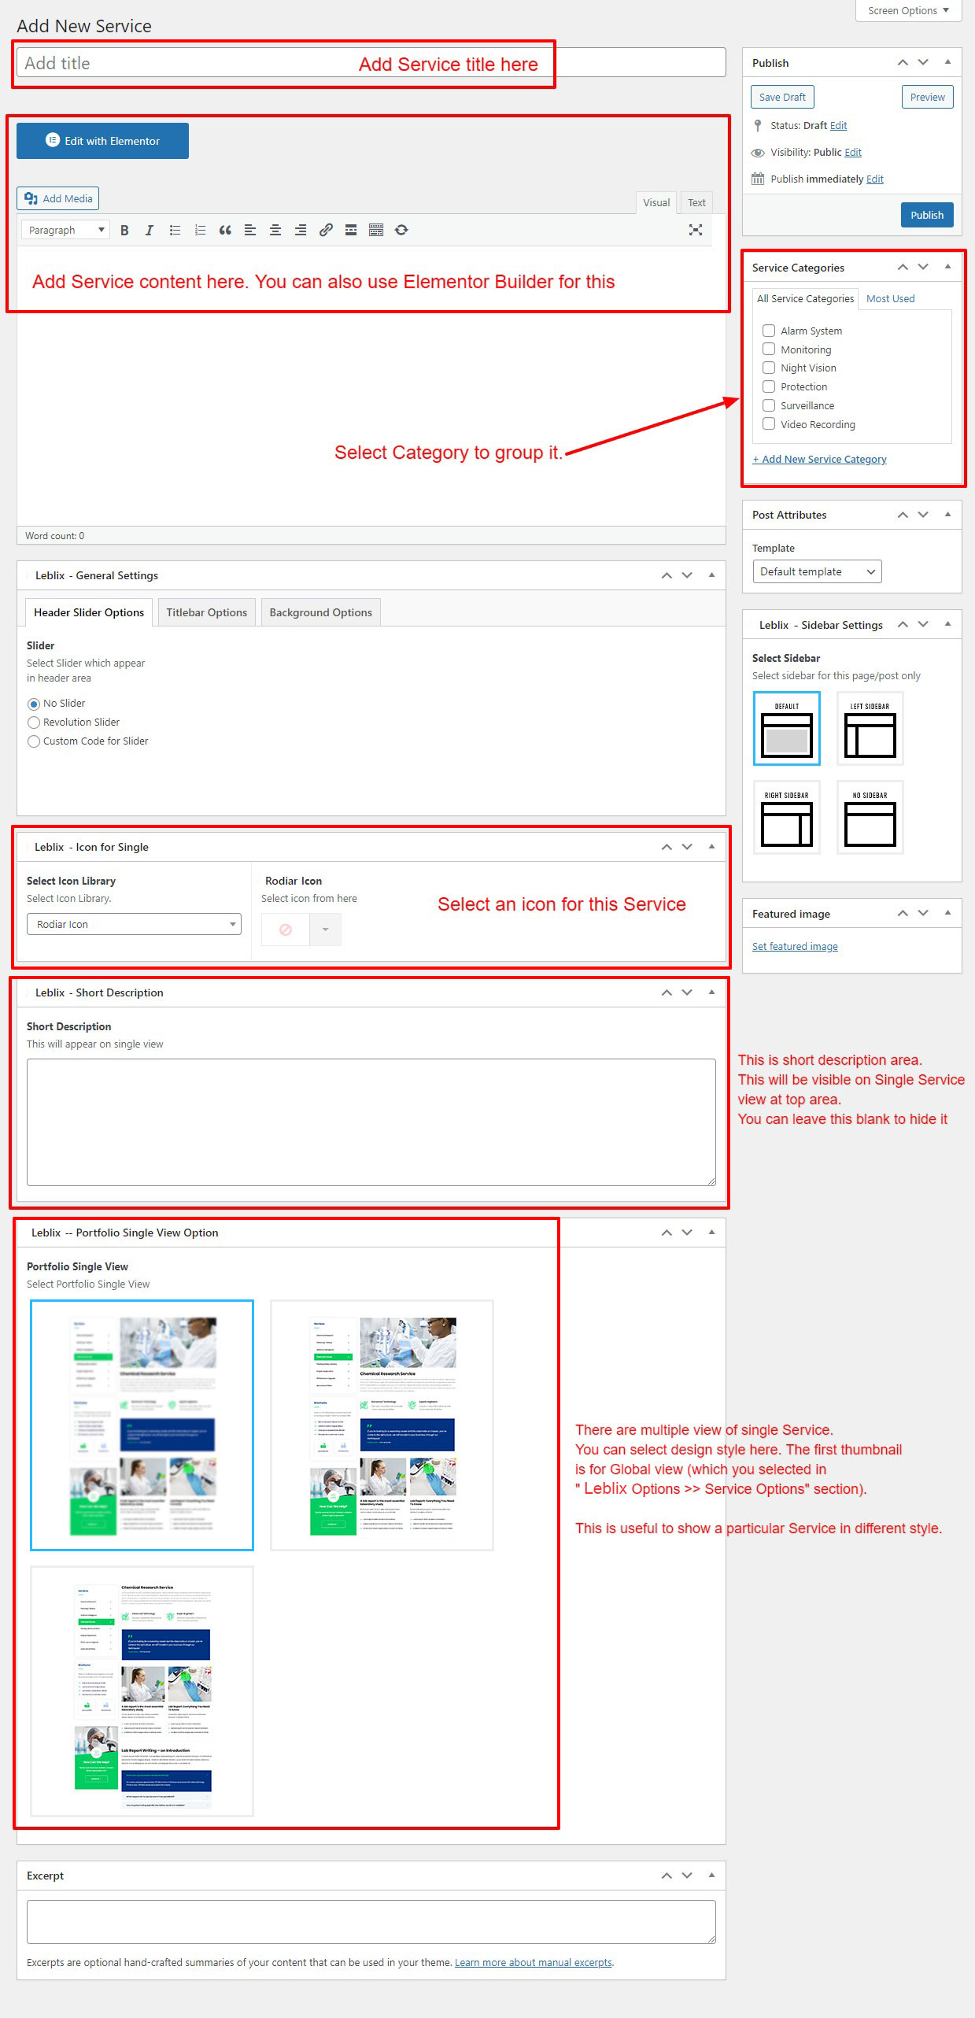Viewport: 975px width, 2018px height.
Task: Center align text in the editor
Action: [x=275, y=230]
